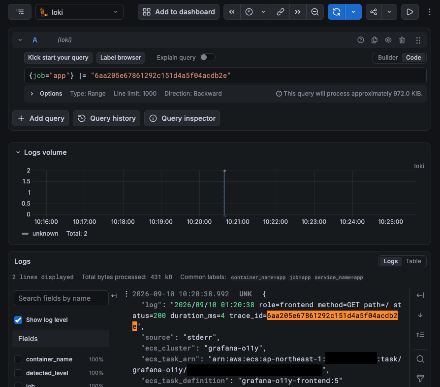Image resolution: width=440 pixels, height=387 pixels.
Task: Collapse the Logs volume panel
Action: [x=18, y=152]
